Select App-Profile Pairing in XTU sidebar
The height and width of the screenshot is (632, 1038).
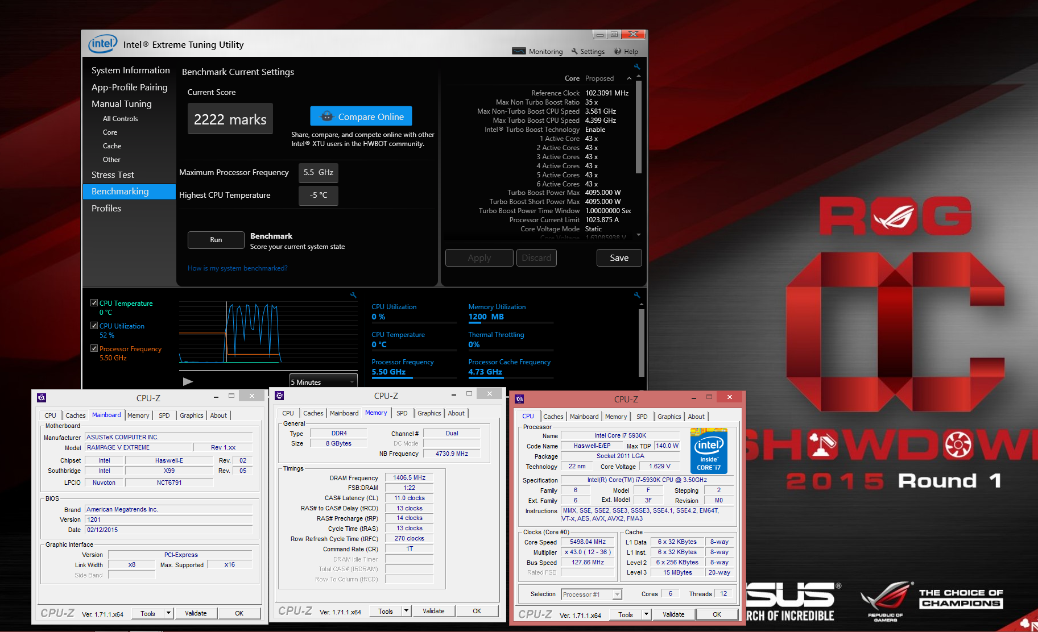click(130, 87)
